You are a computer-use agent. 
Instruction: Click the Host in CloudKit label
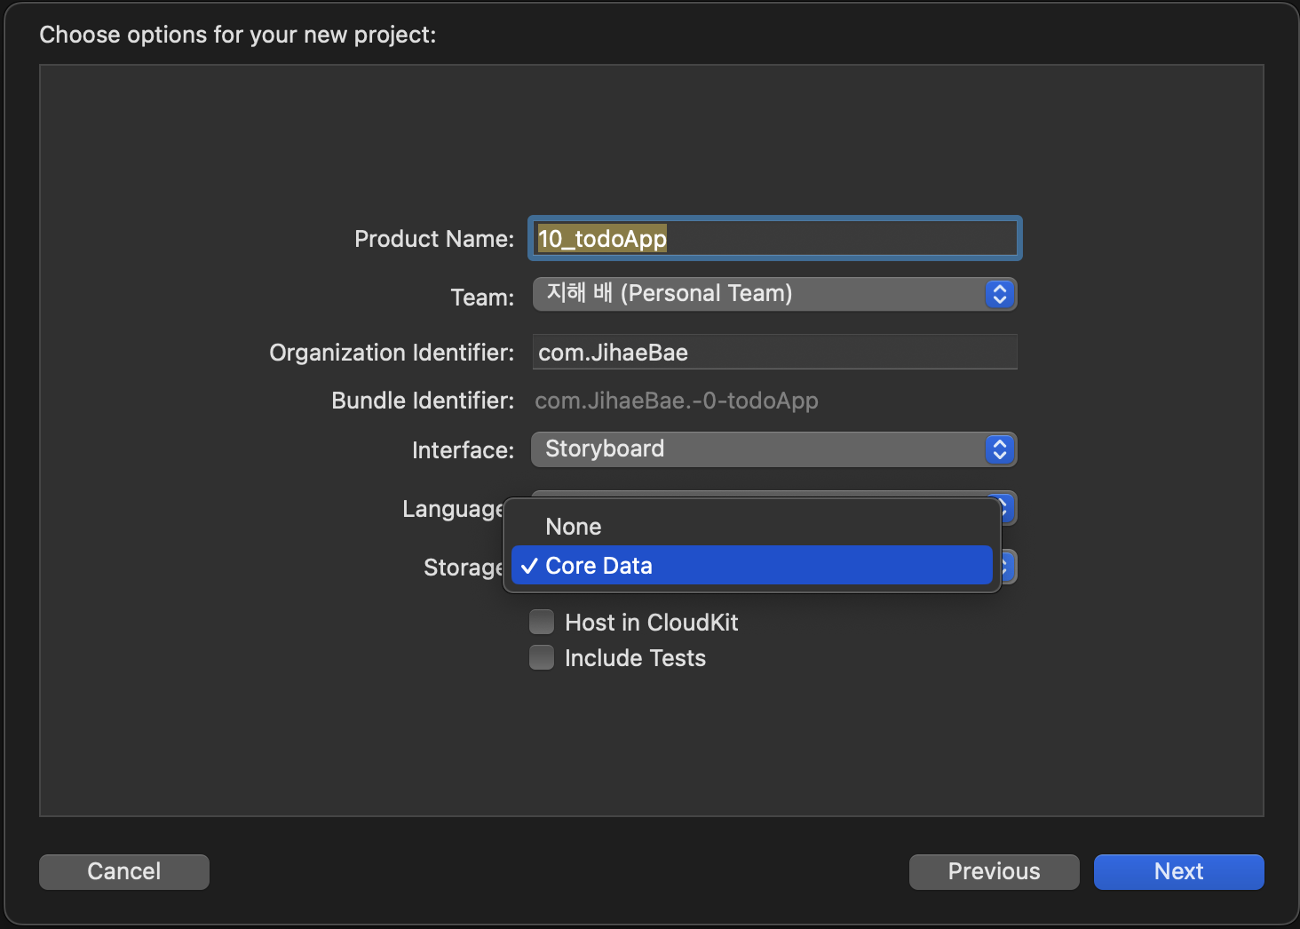tap(652, 623)
